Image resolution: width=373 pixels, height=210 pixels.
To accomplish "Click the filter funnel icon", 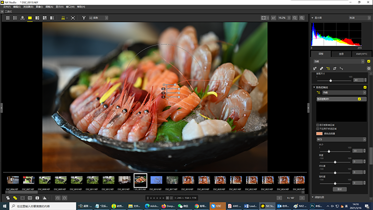I will click(x=84, y=18).
